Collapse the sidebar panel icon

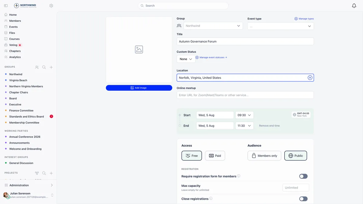(x=6, y=6)
